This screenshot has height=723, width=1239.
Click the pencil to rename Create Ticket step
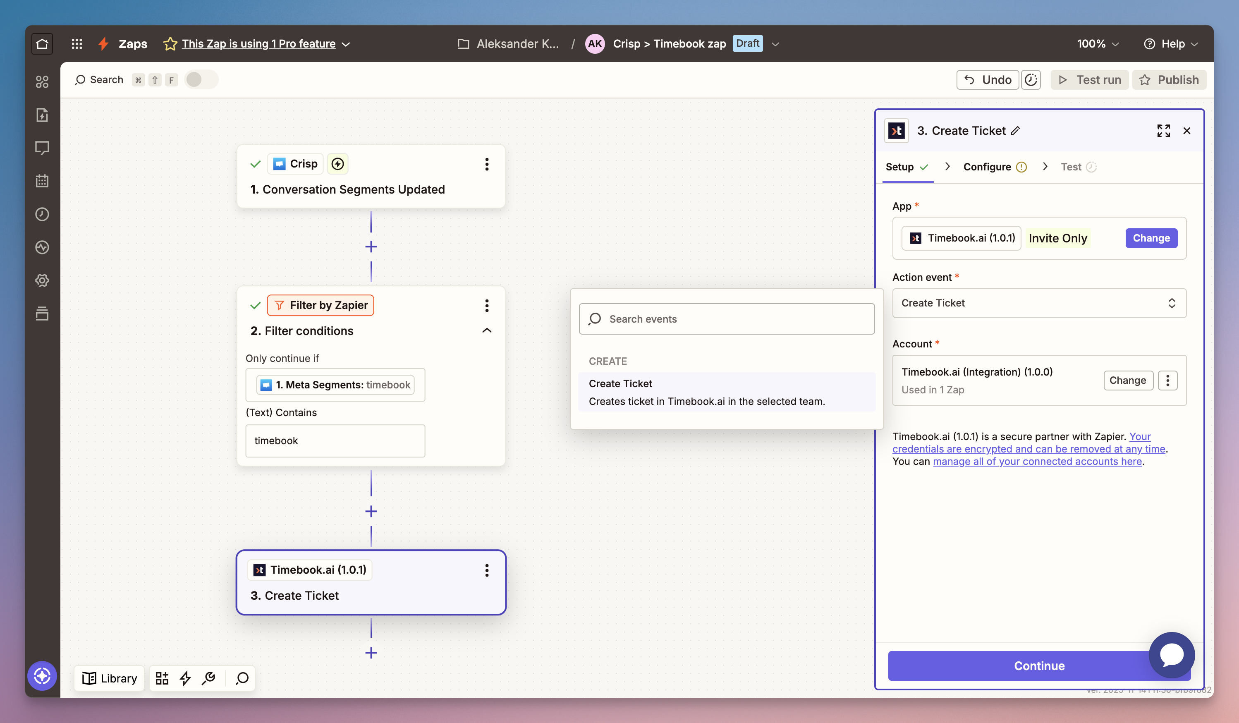click(1016, 131)
